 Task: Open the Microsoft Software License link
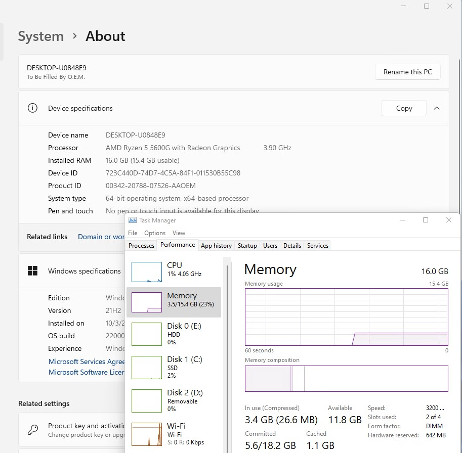(87, 372)
